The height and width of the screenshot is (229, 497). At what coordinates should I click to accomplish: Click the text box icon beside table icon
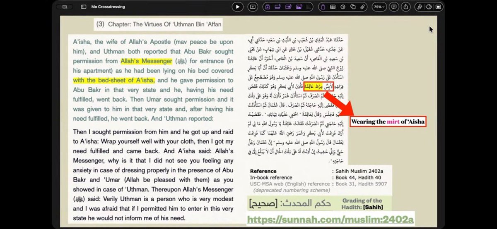tap(323, 7)
